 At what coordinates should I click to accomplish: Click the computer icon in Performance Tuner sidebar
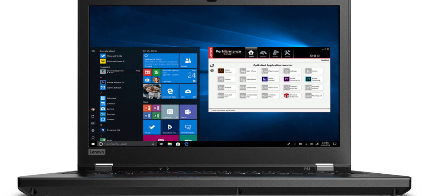click(212, 66)
